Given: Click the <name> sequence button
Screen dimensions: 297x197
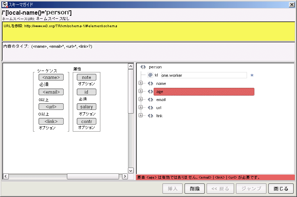Looking at the screenshot, I should 51,77.
